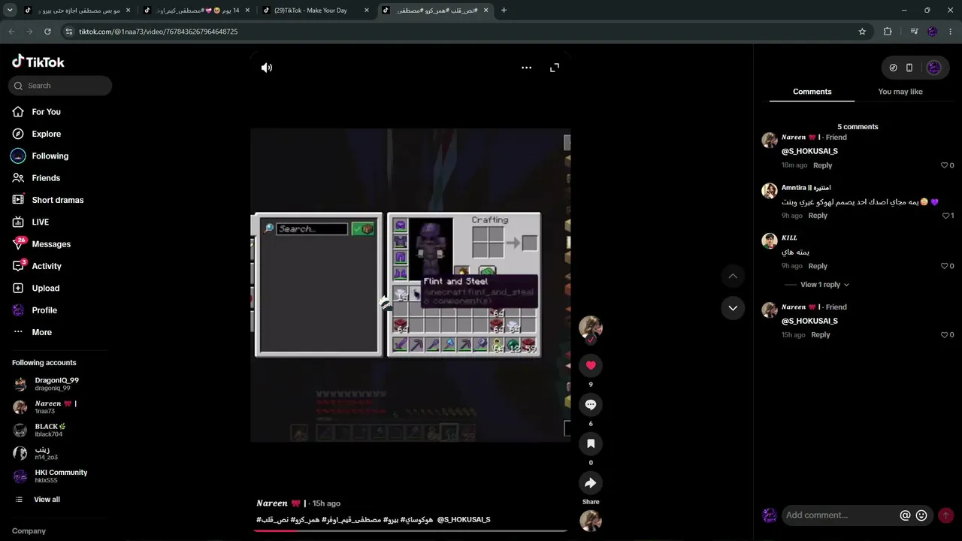Open DragonIQ_99 following account
962x541 pixels.
click(x=56, y=384)
